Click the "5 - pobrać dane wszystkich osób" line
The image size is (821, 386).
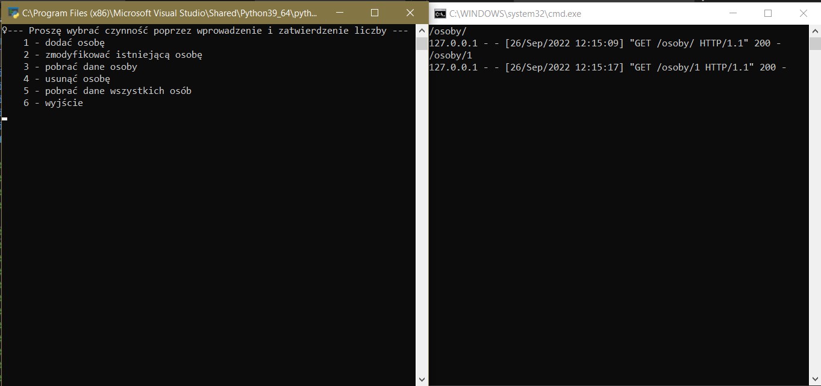pyautogui.click(x=107, y=91)
